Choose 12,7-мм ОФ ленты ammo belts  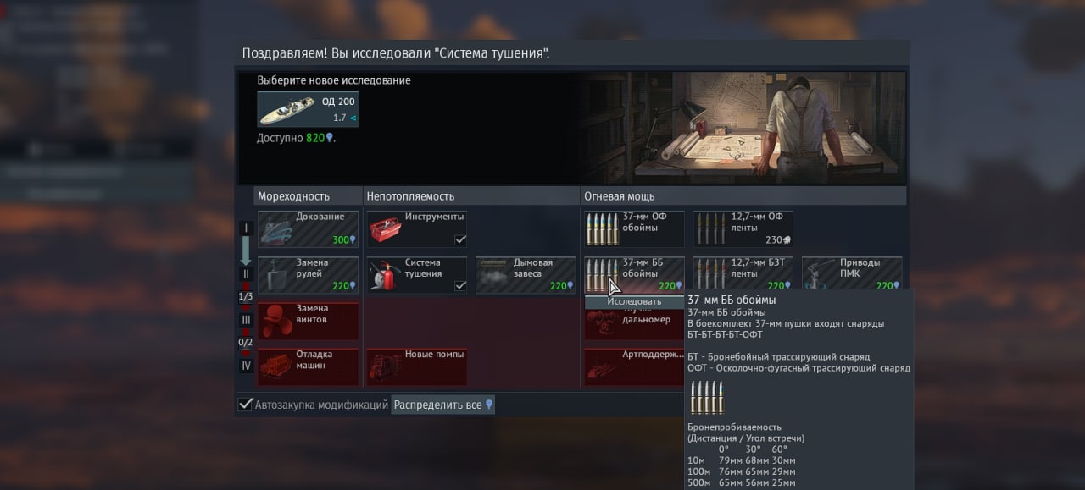[743, 229]
